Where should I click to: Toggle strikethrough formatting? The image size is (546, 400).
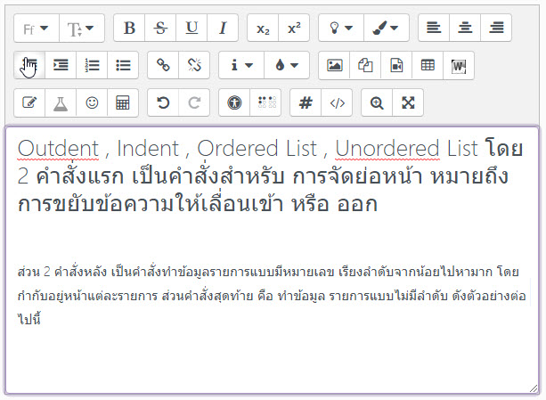[x=160, y=28]
